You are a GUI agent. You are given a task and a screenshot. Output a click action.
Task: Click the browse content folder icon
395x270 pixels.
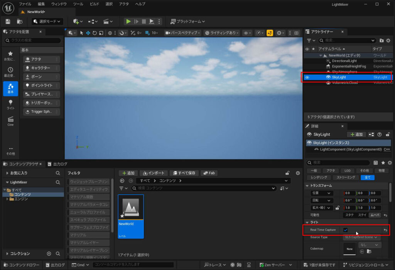pos(20,22)
